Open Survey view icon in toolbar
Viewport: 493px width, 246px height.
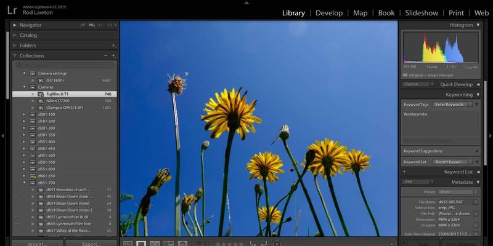168,244
